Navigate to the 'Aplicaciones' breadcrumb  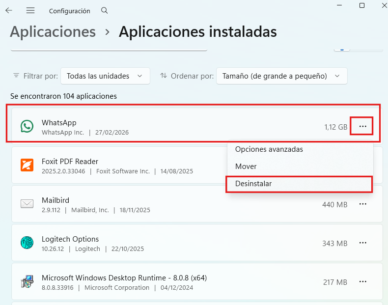coord(53,31)
